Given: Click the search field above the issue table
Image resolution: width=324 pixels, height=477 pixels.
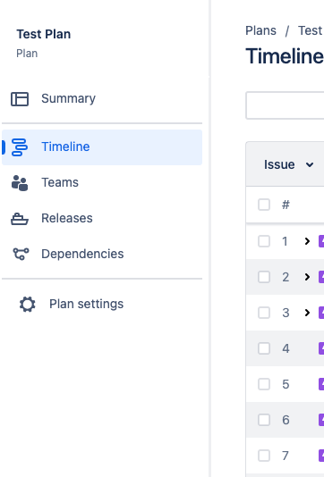Looking at the screenshot, I should click(285, 105).
